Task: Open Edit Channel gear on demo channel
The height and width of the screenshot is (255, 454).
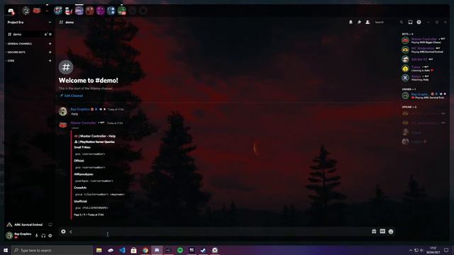Action: click(50, 34)
